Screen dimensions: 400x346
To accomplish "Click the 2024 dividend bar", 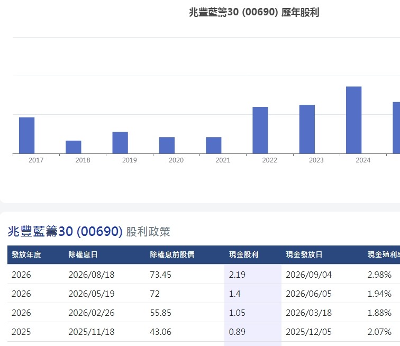I will tap(353, 120).
